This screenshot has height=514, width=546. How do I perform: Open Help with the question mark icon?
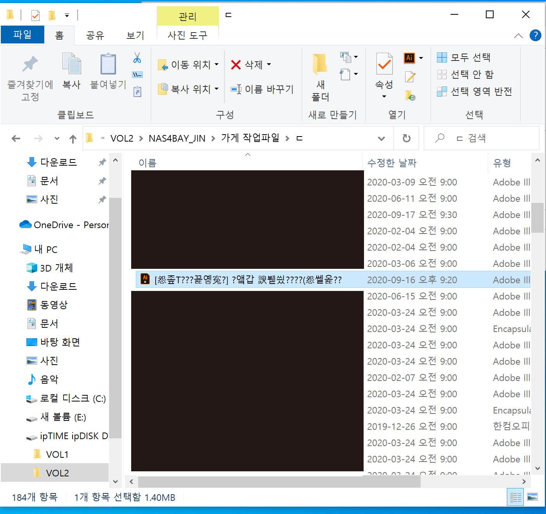tap(536, 35)
